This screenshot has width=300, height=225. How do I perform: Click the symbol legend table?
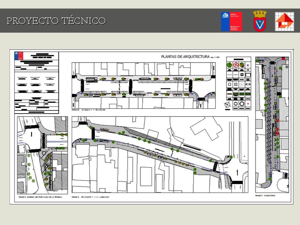point(238,83)
